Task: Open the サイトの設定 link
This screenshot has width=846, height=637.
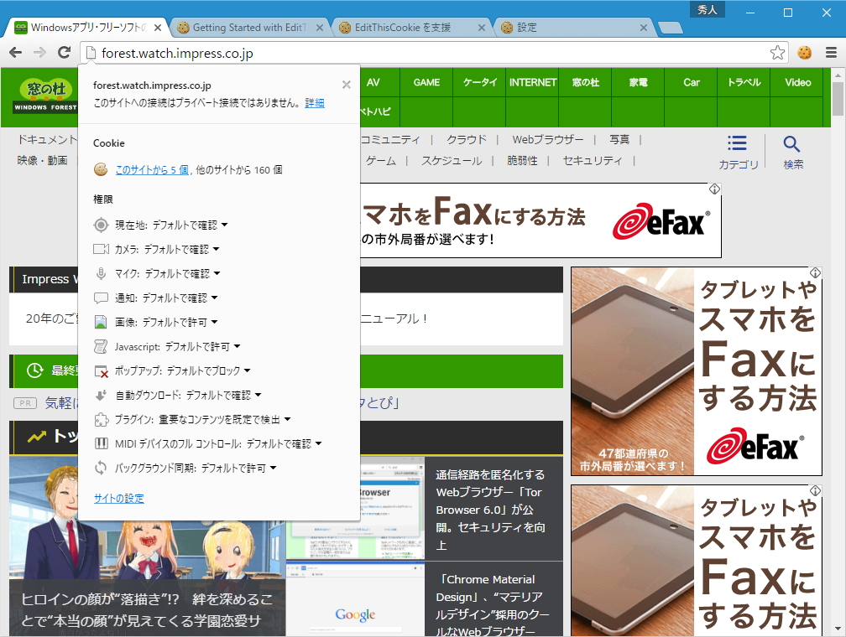Action: tap(118, 499)
